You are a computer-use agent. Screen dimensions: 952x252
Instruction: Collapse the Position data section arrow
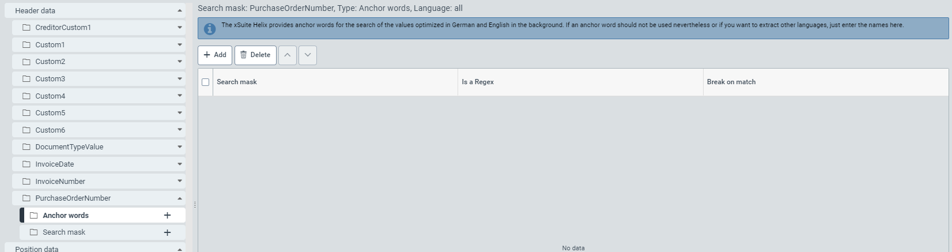[x=180, y=249]
